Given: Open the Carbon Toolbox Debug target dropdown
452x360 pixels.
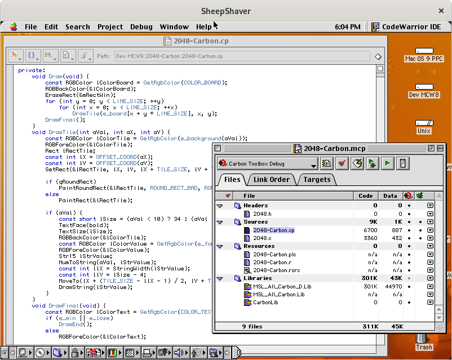Looking at the screenshot, I should coord(267,163).
